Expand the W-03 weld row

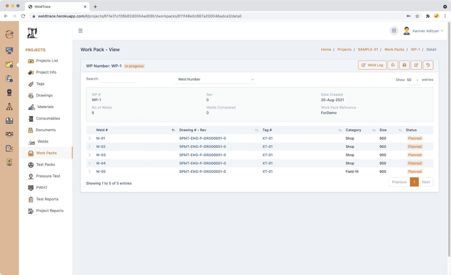[90, 155]
